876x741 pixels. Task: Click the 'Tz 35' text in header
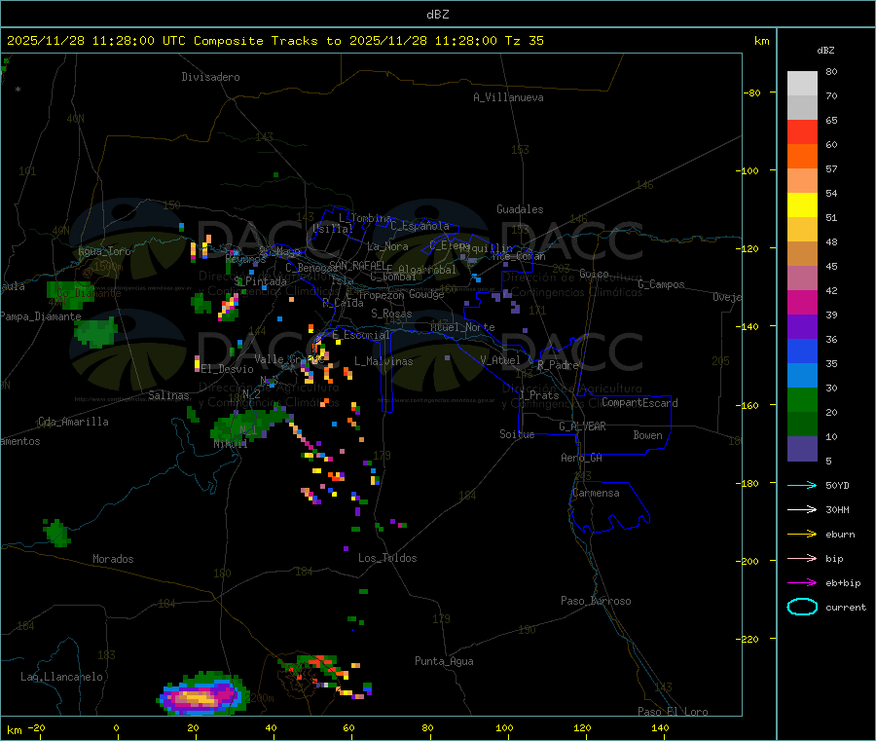point(524,41)
